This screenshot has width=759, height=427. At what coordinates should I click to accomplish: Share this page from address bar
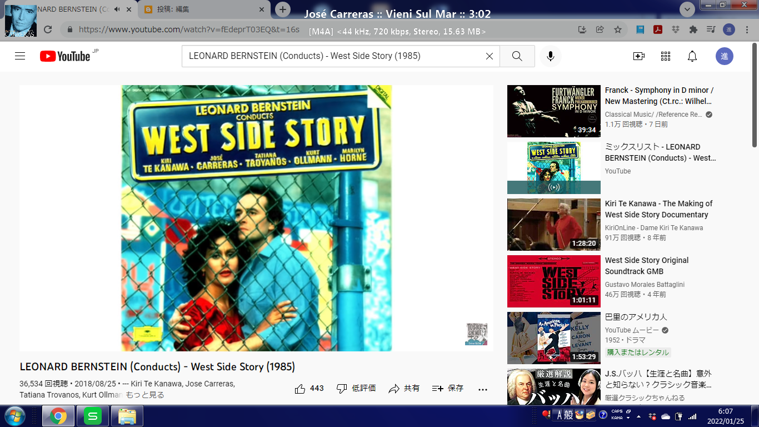click(600, 29)
